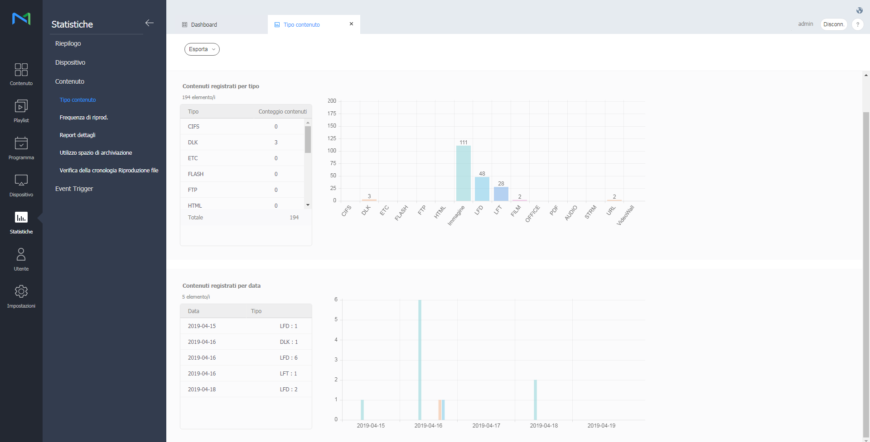The image size is (870, 442).
Task: Open the Esporta dropdown
Action: [202, 49]
